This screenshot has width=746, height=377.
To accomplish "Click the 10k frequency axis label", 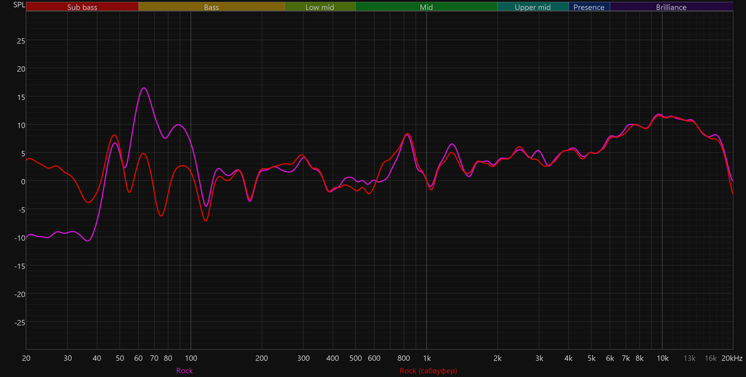I will [x=662, y=358].
